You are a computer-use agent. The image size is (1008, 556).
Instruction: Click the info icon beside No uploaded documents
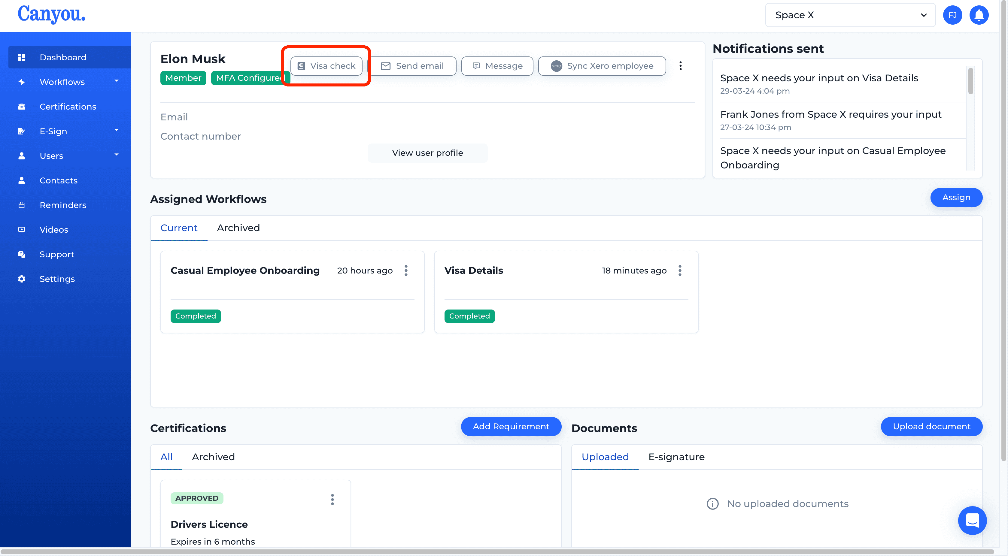pos(712,503)
